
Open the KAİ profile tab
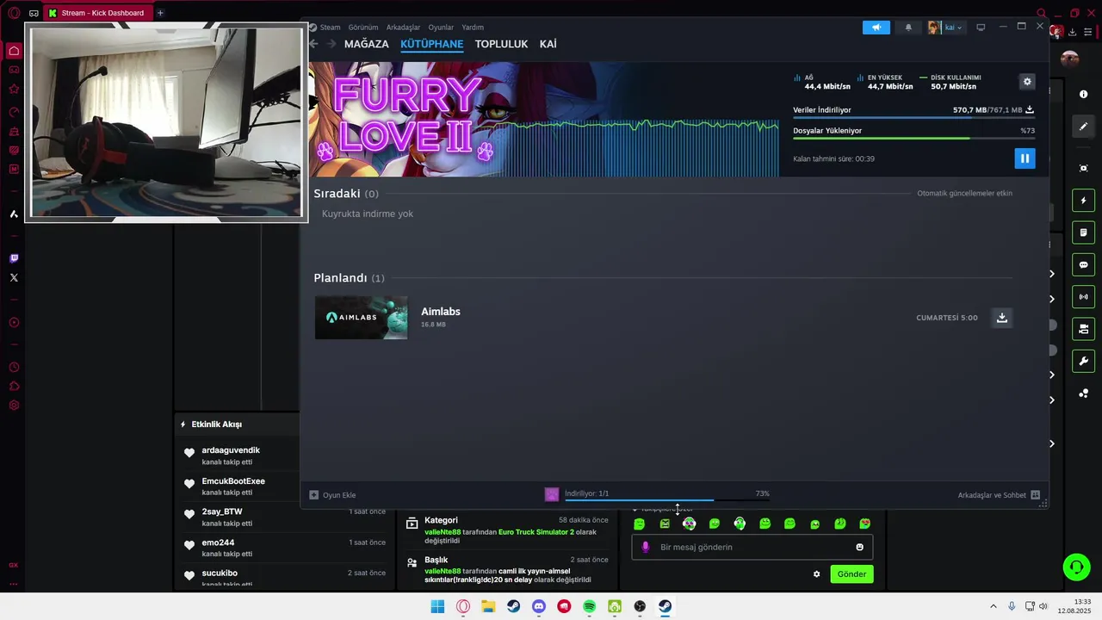click(548, 44)
